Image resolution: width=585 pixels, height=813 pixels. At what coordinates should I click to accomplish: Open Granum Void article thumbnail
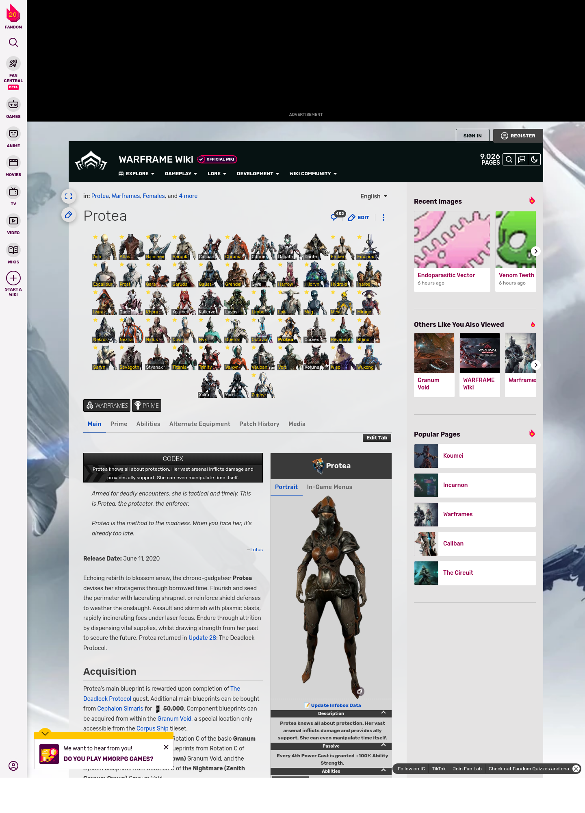[434, 353]
